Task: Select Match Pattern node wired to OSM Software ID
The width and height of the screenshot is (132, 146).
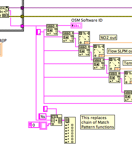Action: point(52,30)
